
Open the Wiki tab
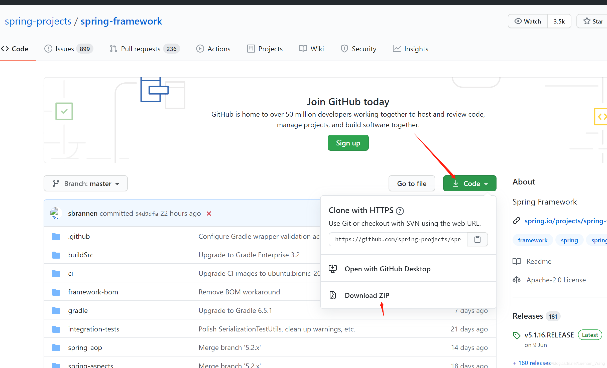tap(311, 49)
